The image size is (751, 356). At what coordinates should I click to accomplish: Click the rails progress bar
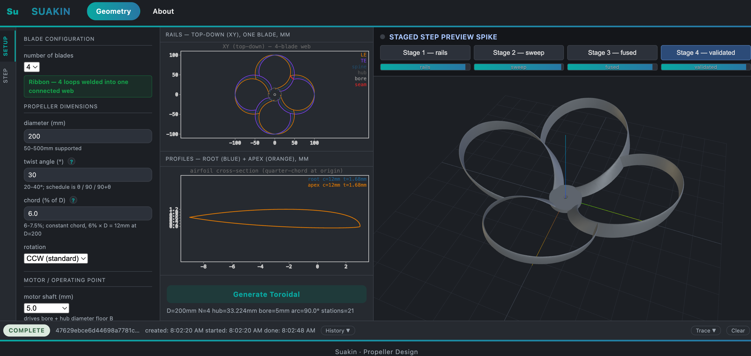coord(425,67)
